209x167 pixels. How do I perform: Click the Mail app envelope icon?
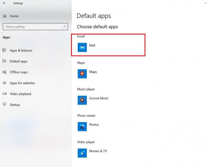[82, 47]
